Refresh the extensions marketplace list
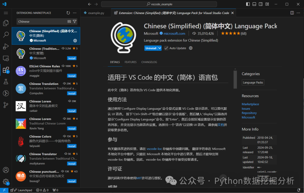The image size is (304, 193). coord(68,13)
